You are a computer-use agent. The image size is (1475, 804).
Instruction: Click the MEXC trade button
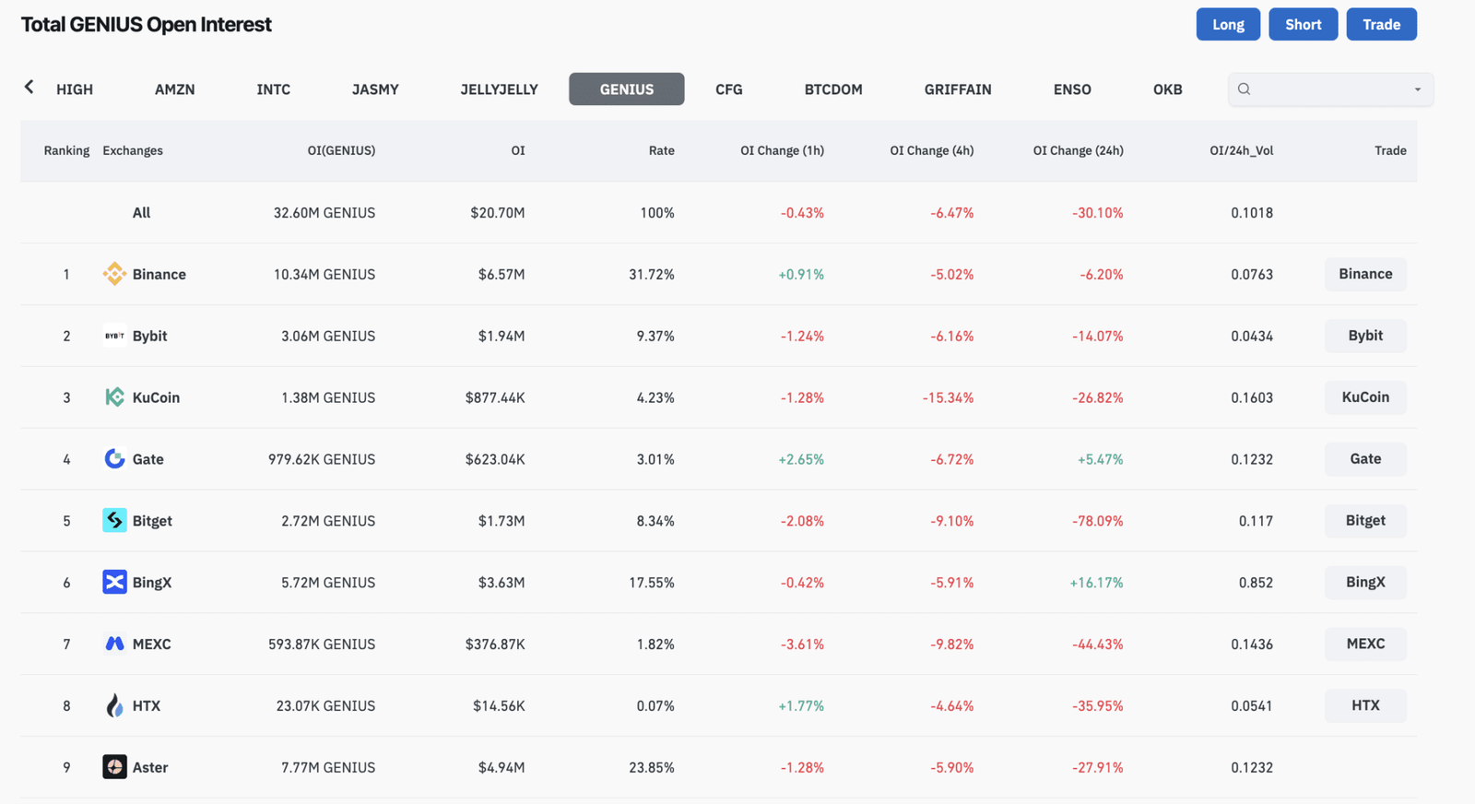1364,644
